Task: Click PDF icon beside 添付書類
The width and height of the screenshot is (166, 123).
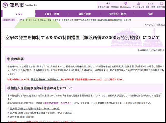Action: pyautogui.click(x=8, y=117)
